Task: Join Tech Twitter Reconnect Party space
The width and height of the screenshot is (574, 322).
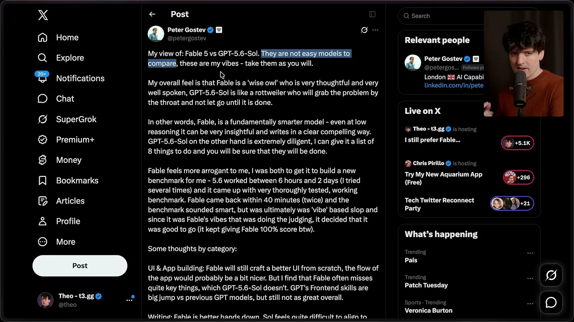Action: click(x=439, y=204)
